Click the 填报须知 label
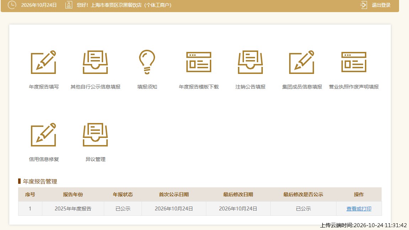409x230 pixels. click(147, 87)
